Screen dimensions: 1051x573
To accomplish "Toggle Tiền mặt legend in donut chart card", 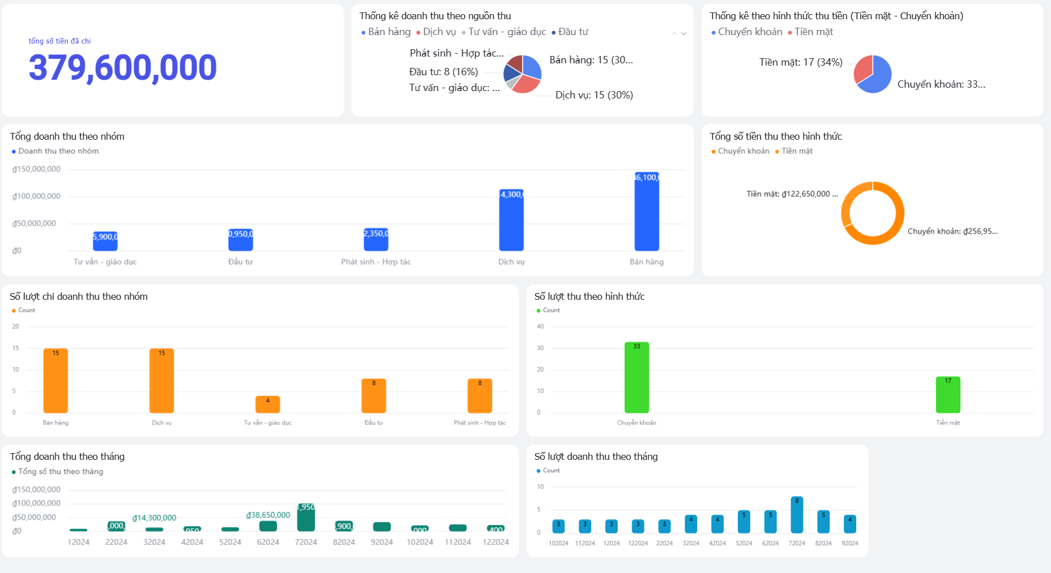I will (793, 151).
